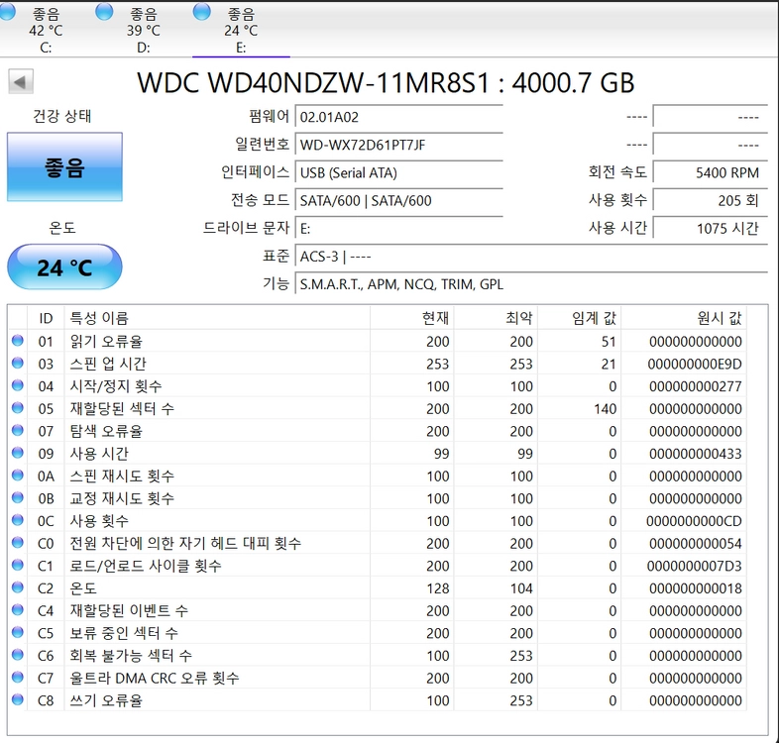779x743 pixels.
Task: Click the status dot for 읽기 오류율
Action: [18, 341]
